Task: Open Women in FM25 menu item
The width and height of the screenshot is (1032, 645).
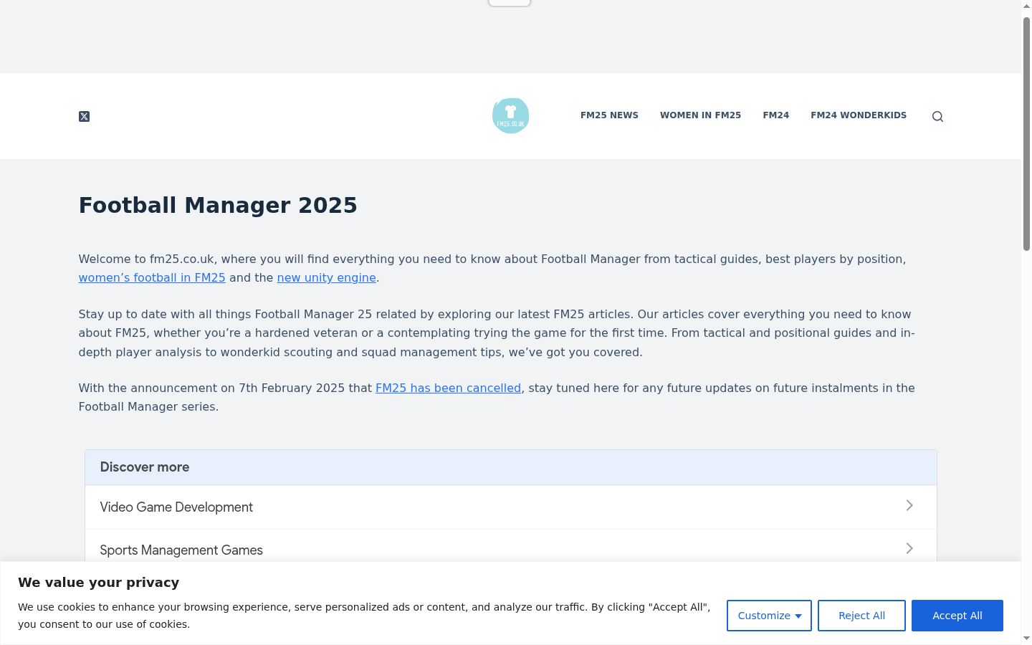Action: (700, 115)
